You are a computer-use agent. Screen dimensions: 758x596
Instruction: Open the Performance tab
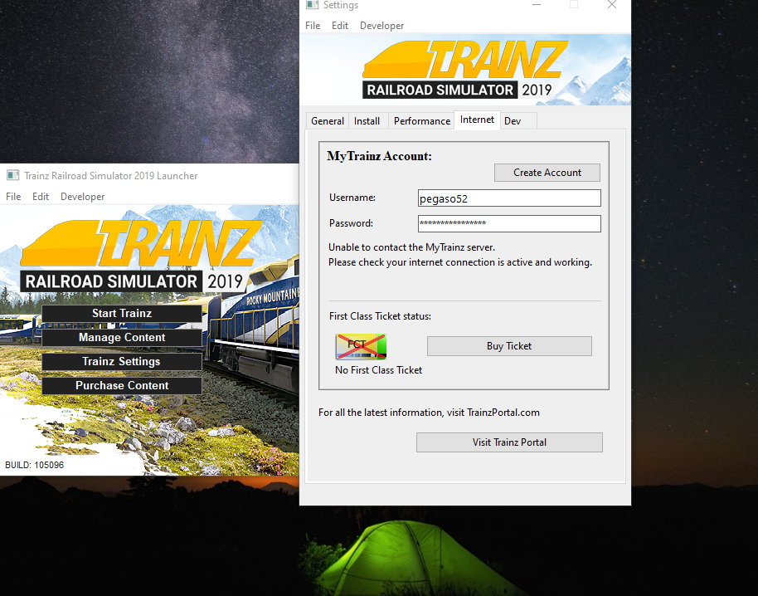(421, 121)
